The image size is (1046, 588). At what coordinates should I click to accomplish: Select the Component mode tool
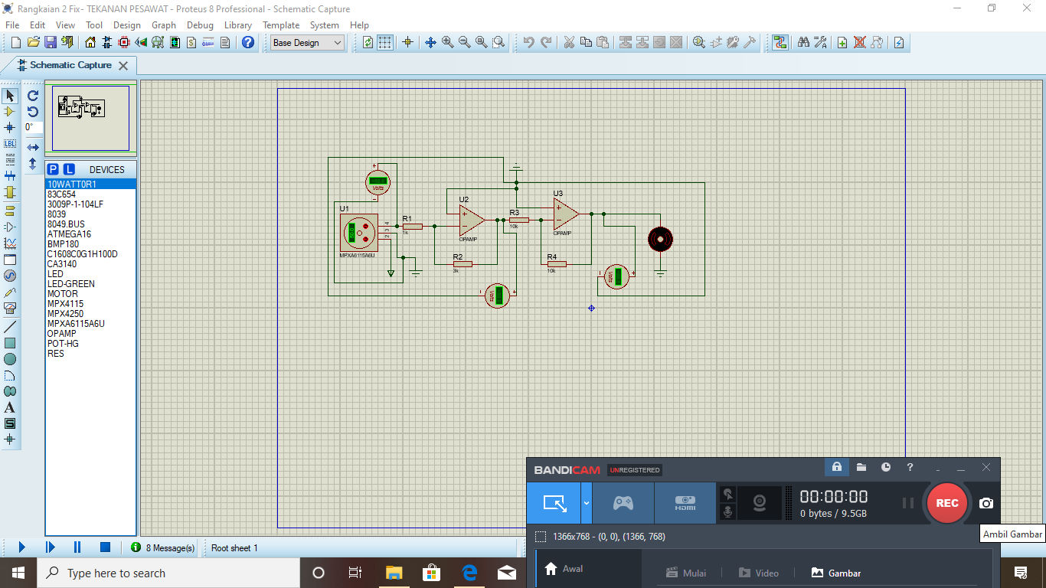click(10, 112)
